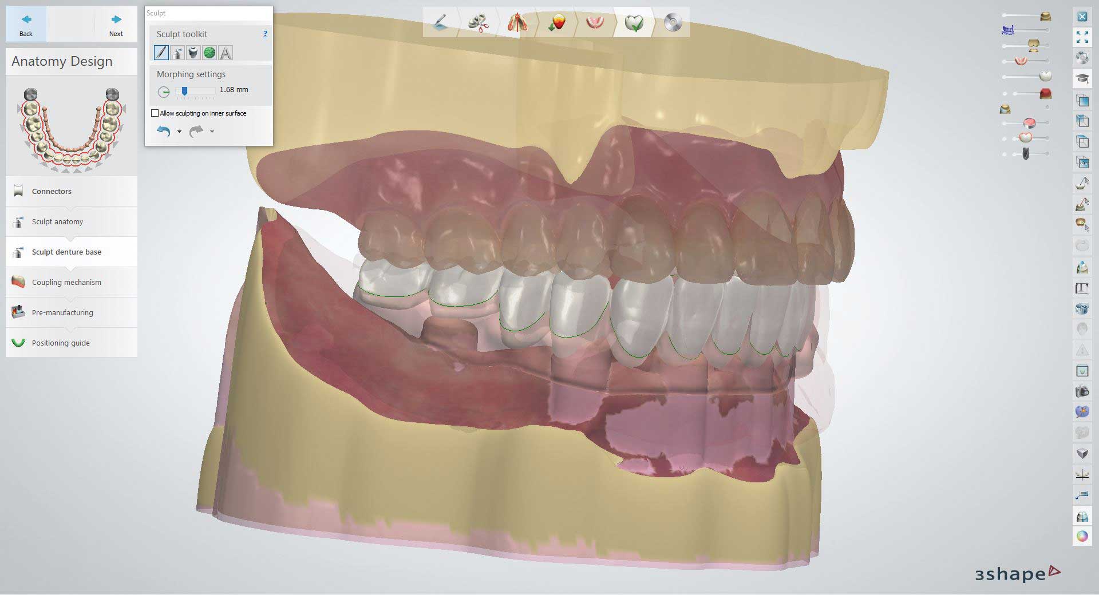Enable Allow sculpting on inner surface
Viewport: 1099px width, 595px height.
point(155,113)
